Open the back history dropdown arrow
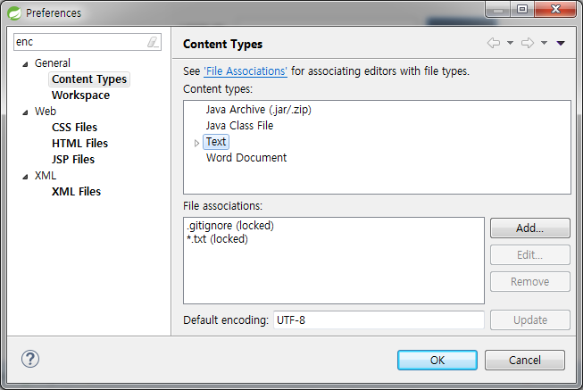Screen dimensions: 583x390 [511, 43]
